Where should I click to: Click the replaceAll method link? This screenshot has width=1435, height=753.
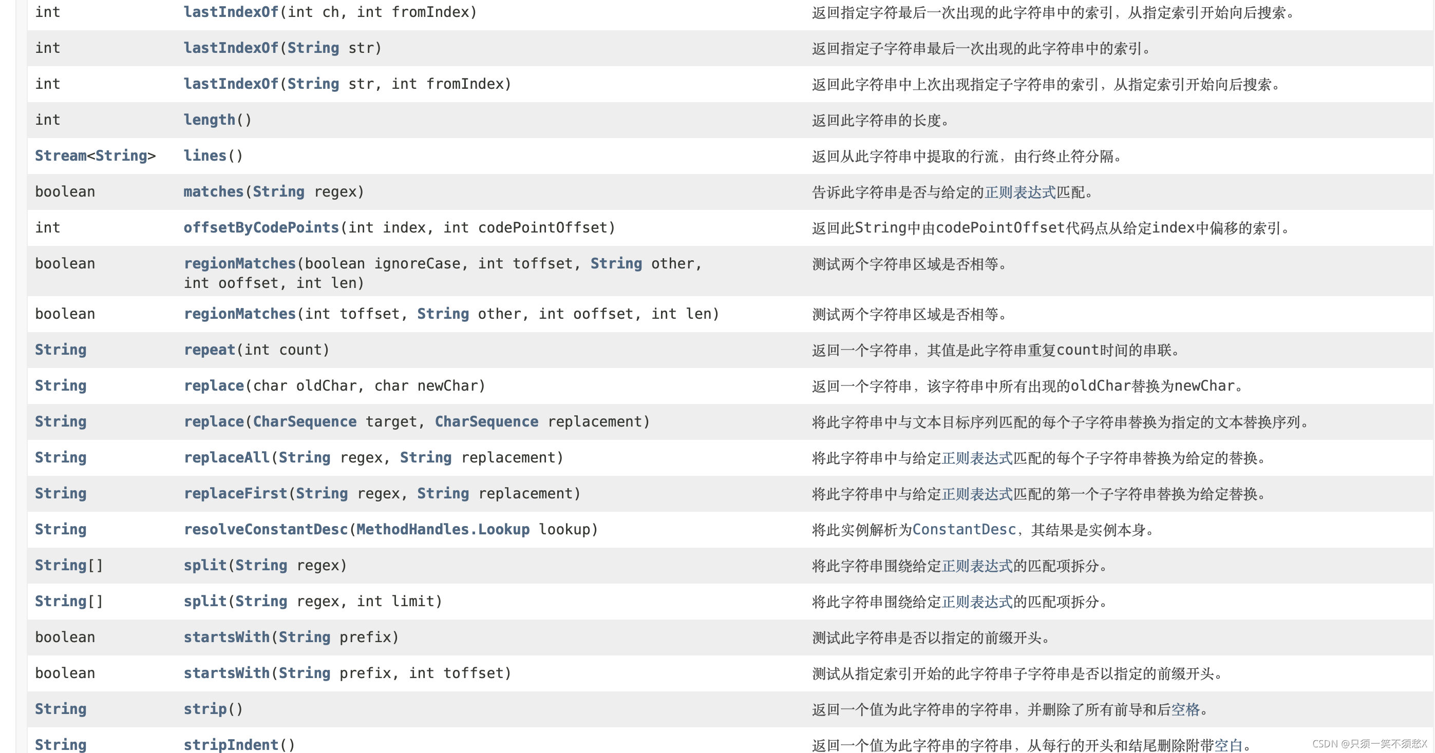[x=226, y=457]
